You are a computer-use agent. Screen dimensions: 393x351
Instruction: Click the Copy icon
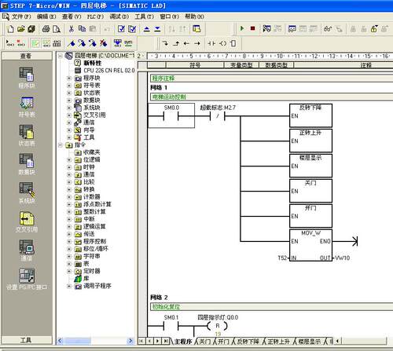click(x=83, y=29)
